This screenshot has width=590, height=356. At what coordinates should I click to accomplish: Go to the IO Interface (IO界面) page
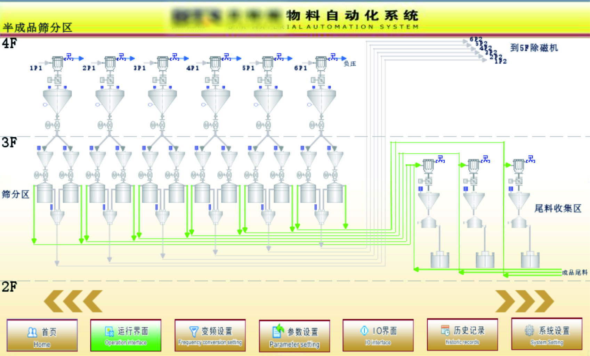378,336
